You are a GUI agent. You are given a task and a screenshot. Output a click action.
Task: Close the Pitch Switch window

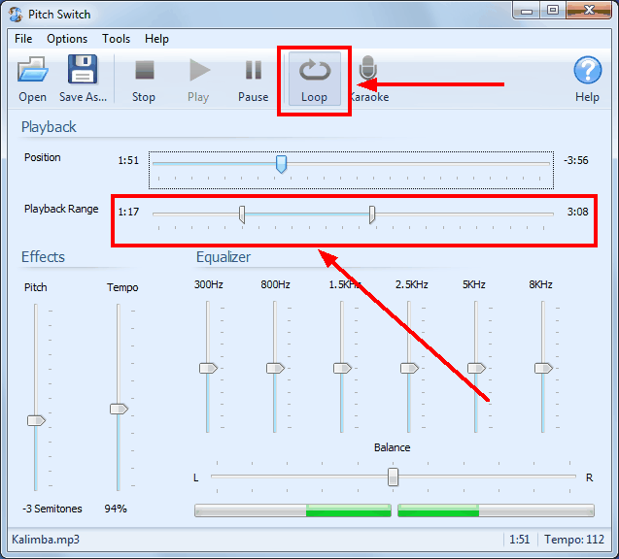589,11
